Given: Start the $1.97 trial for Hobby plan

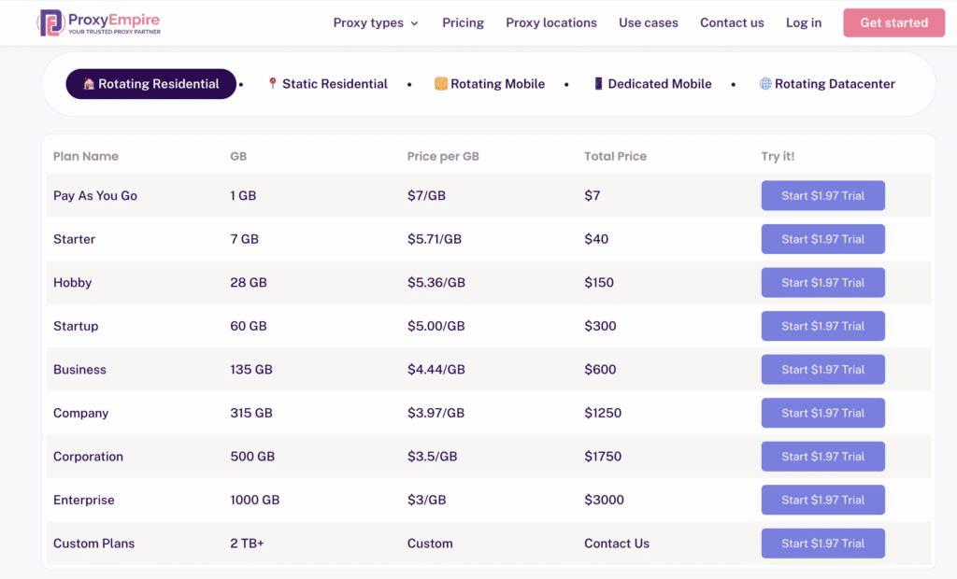Looking at the screenshot, I should 822,283.
